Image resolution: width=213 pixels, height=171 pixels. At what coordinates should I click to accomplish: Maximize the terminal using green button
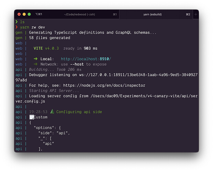pos(29,14)
